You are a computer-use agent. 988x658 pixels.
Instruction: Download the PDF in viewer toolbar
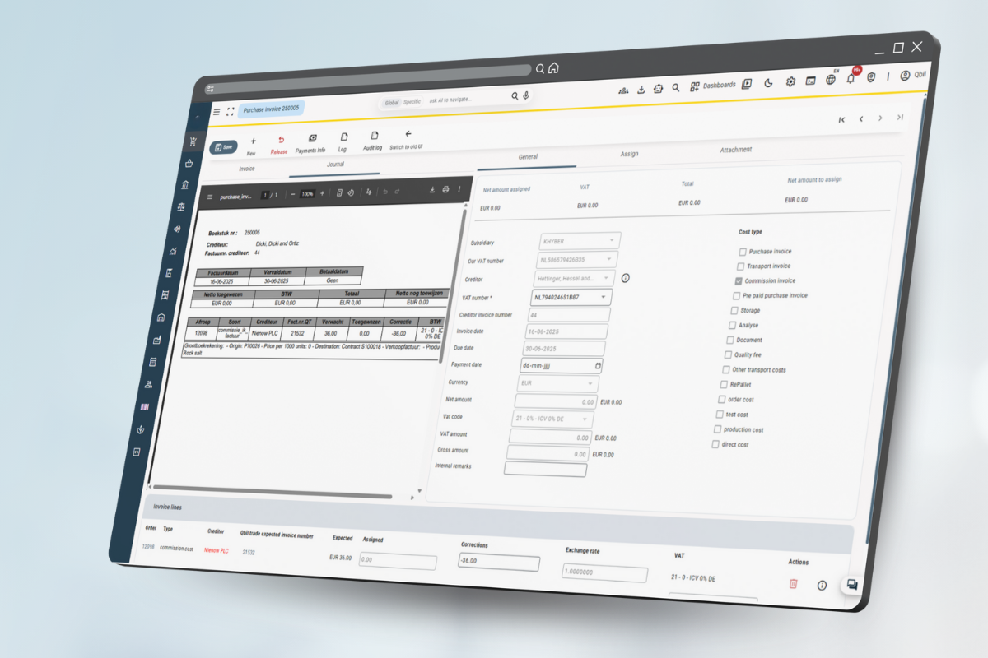click(431, 190)
